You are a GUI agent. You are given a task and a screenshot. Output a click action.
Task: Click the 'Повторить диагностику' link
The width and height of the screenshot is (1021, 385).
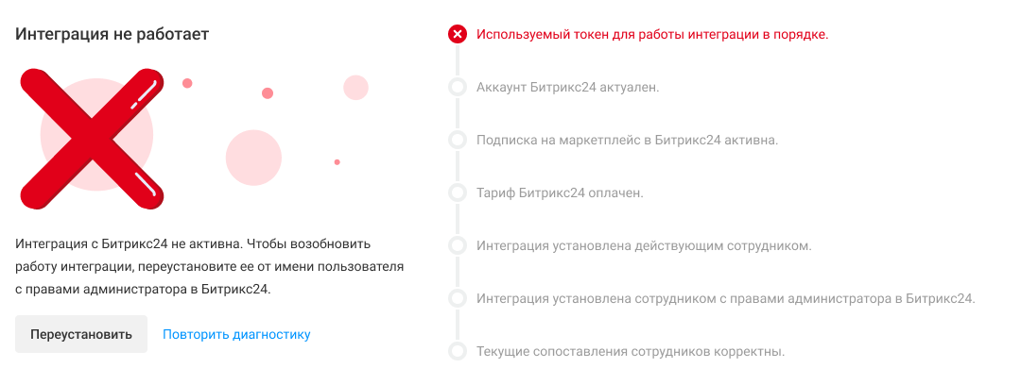(x=236, y=335)
